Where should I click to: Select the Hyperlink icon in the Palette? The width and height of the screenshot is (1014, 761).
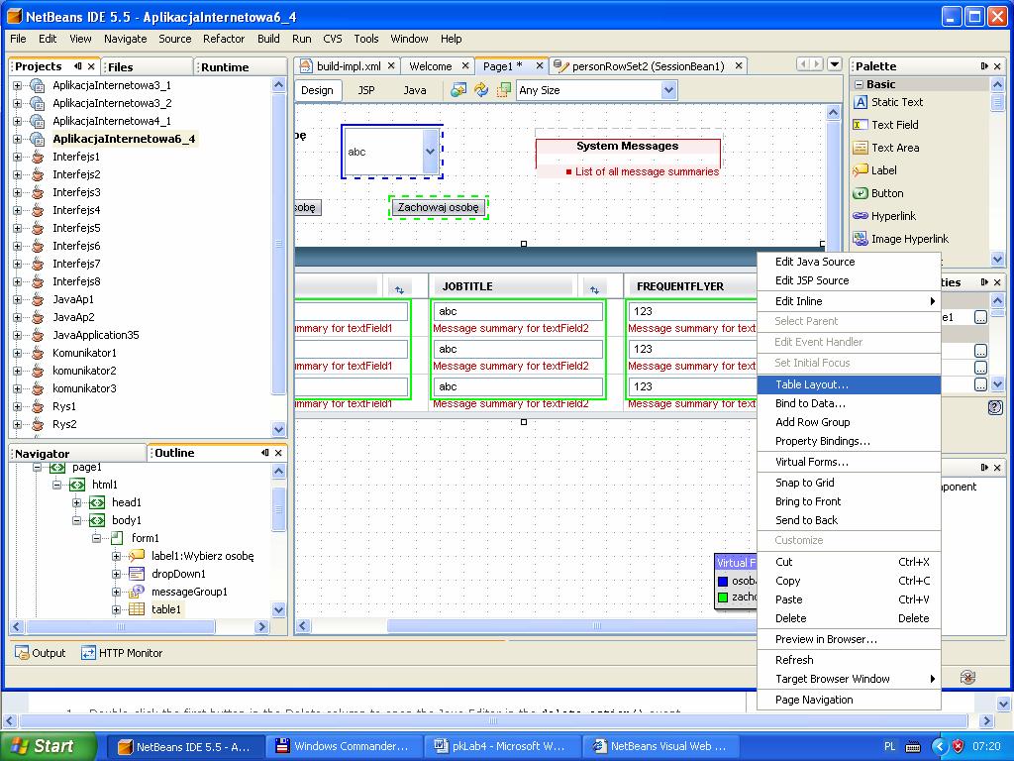click(861, 216)
